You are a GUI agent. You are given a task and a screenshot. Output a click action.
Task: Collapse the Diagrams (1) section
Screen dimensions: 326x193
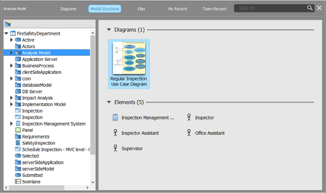coord(109,30)
